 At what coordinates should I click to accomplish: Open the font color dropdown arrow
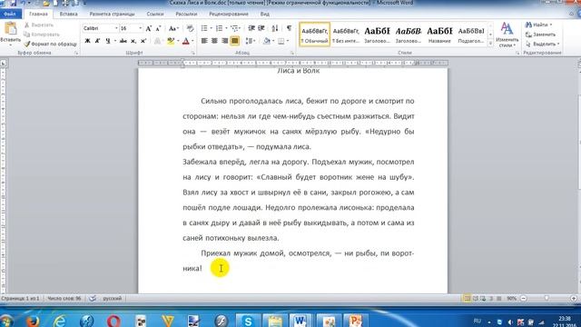192,41
